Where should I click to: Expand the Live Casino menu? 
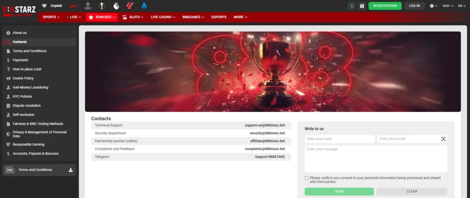(163, 17)
